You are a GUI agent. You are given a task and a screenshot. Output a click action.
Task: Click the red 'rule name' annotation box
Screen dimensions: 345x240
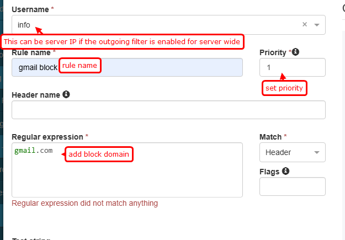coord(80,66)
